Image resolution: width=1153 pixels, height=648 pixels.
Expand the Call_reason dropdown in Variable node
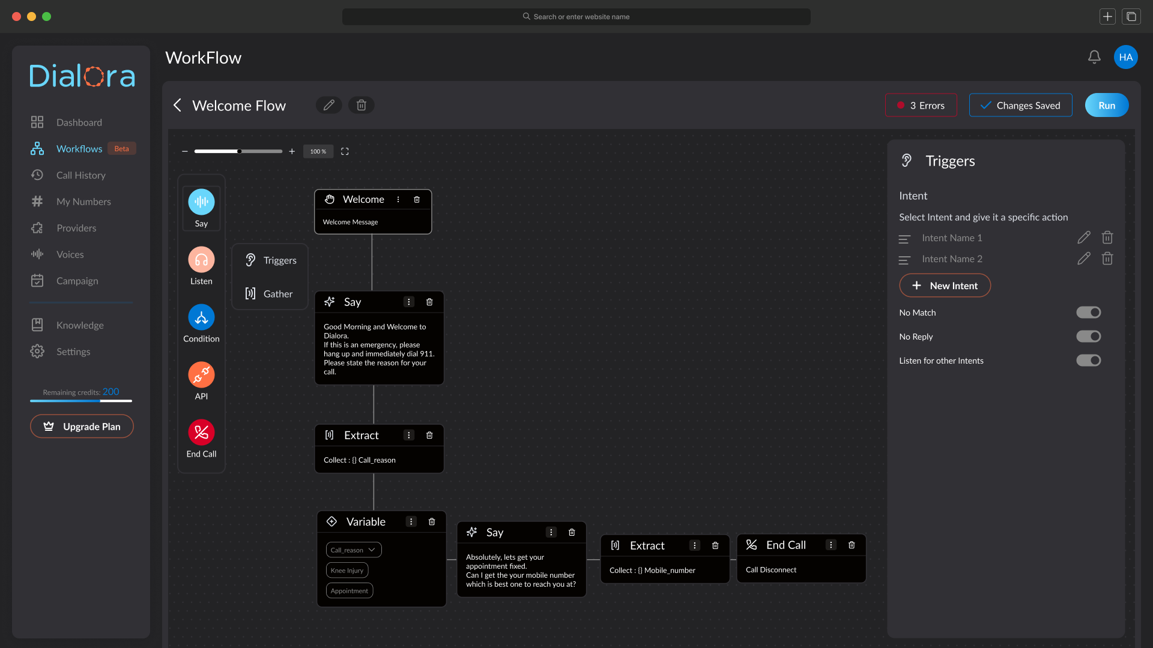[x=354, y=550]
